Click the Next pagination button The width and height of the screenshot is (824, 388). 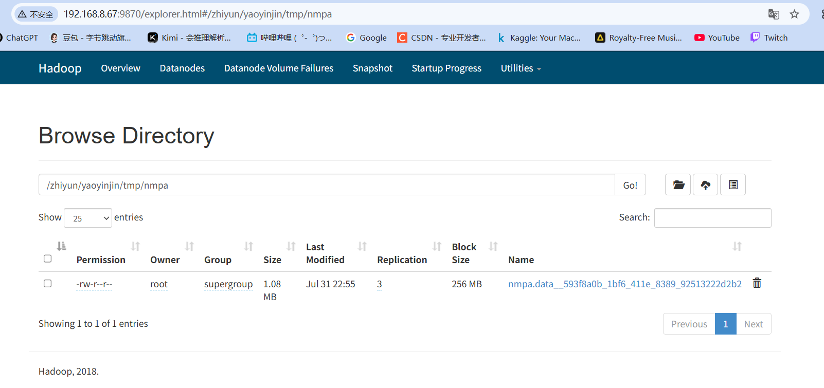pyautogui.click(x=753, y=324)
